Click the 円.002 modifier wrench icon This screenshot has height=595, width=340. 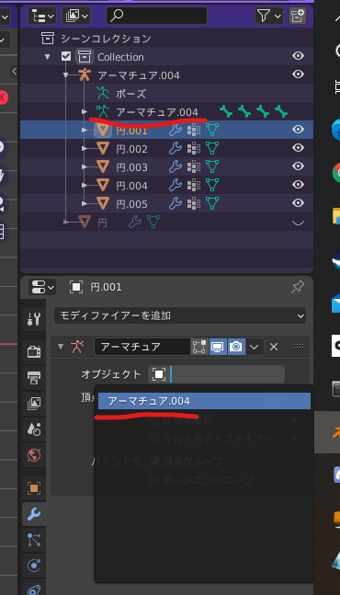coord(176,148)
